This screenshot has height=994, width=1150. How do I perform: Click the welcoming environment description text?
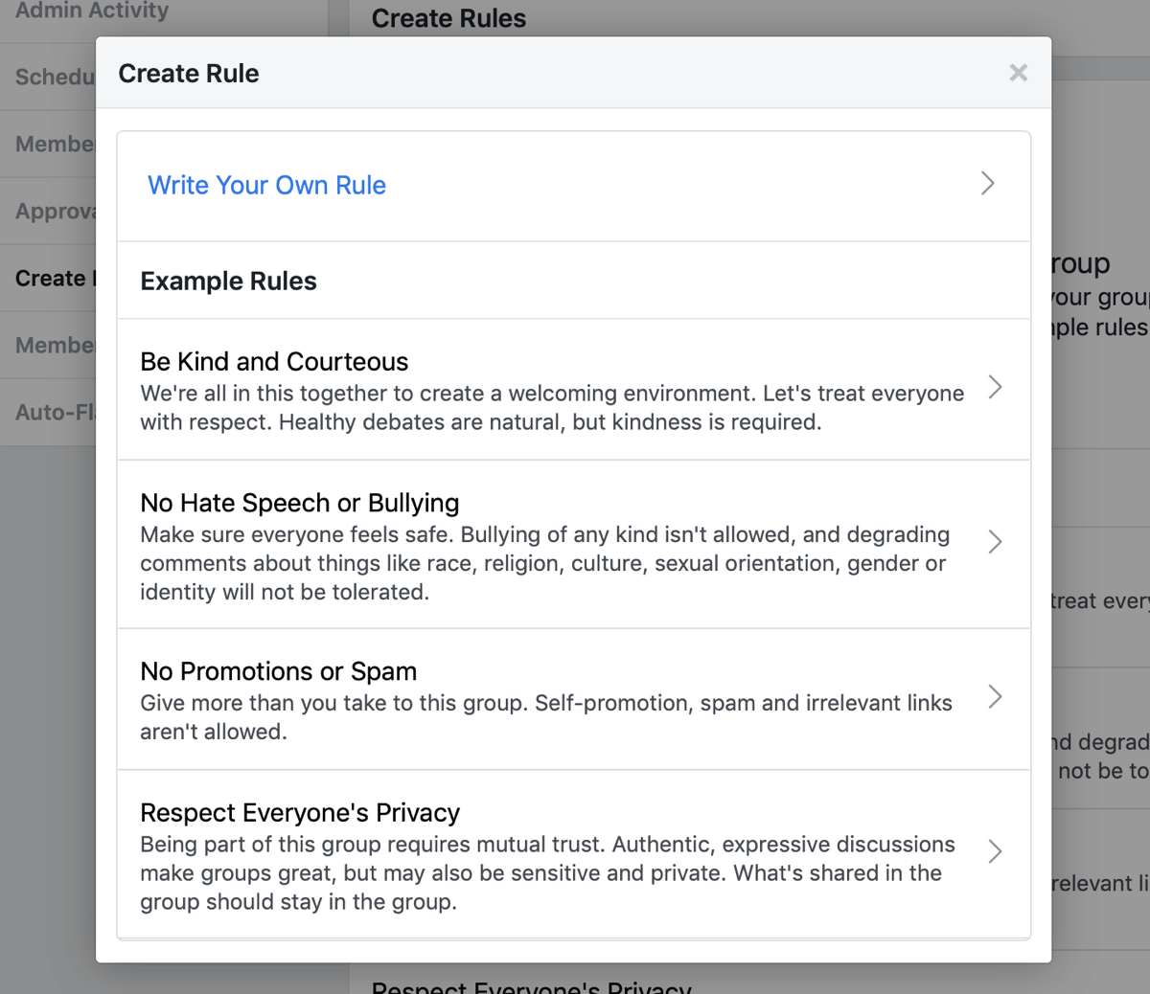[551, 408]
